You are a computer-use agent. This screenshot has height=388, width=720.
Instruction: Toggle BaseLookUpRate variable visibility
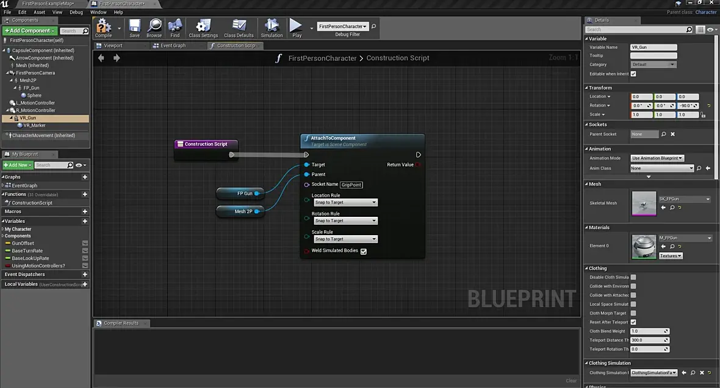(x=85, y=258)
